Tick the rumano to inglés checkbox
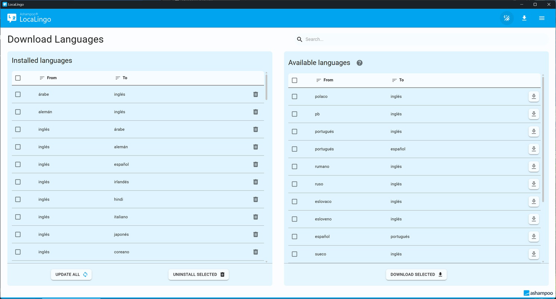Image resolution: width=556 pixels, height=299 pixels. 294,166
